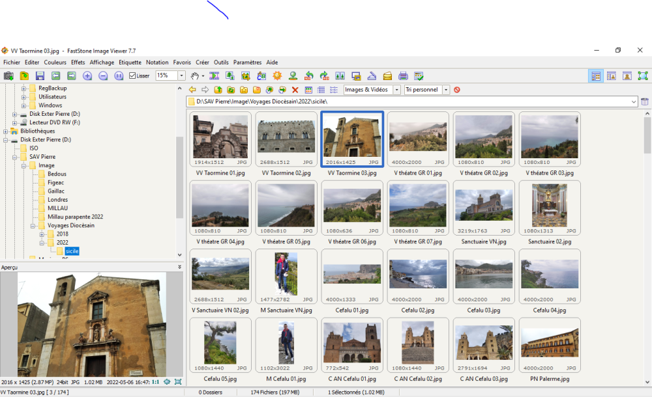Select the Millau parapente 2022 folder

pyautogui.click(x=75, y=217)
